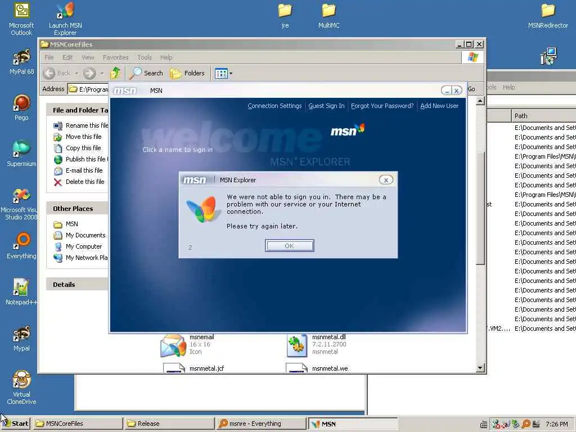Open the jre desktop folder
The image size is (576, 432).
click(x=285, y=15)
